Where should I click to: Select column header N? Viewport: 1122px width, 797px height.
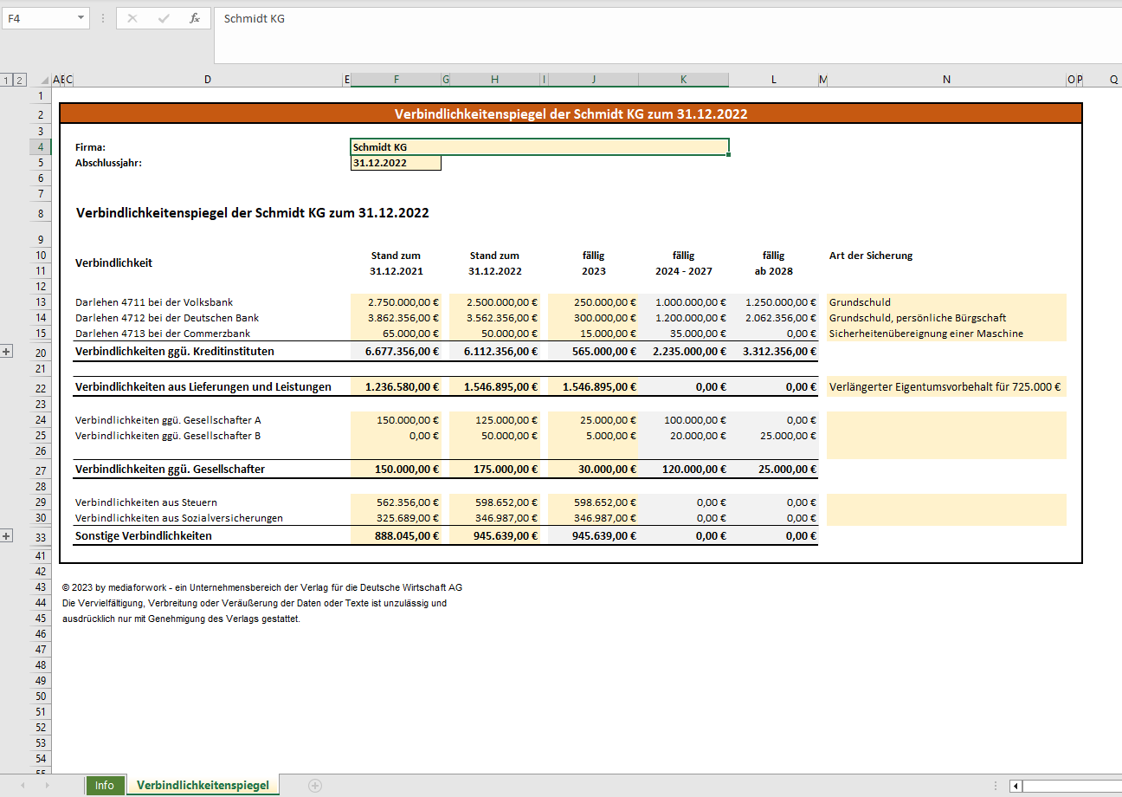(x=946, y=80)
